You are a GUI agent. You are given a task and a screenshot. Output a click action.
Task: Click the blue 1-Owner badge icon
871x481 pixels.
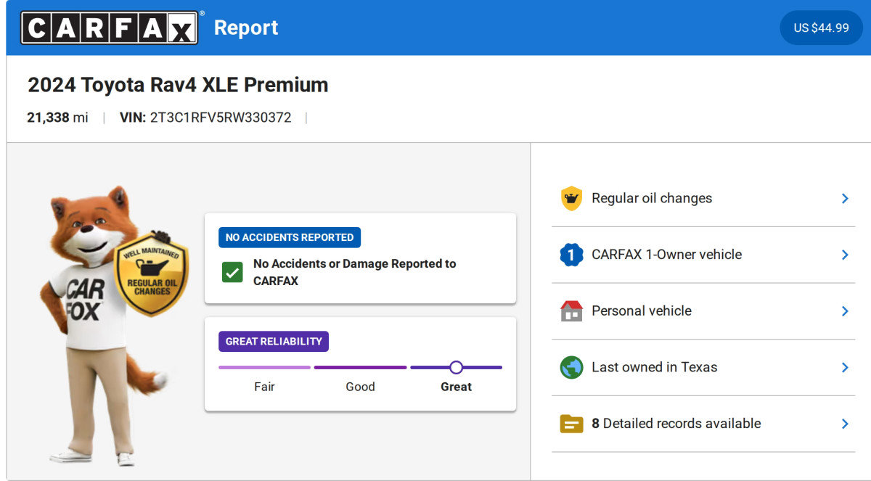pos(572,255)
